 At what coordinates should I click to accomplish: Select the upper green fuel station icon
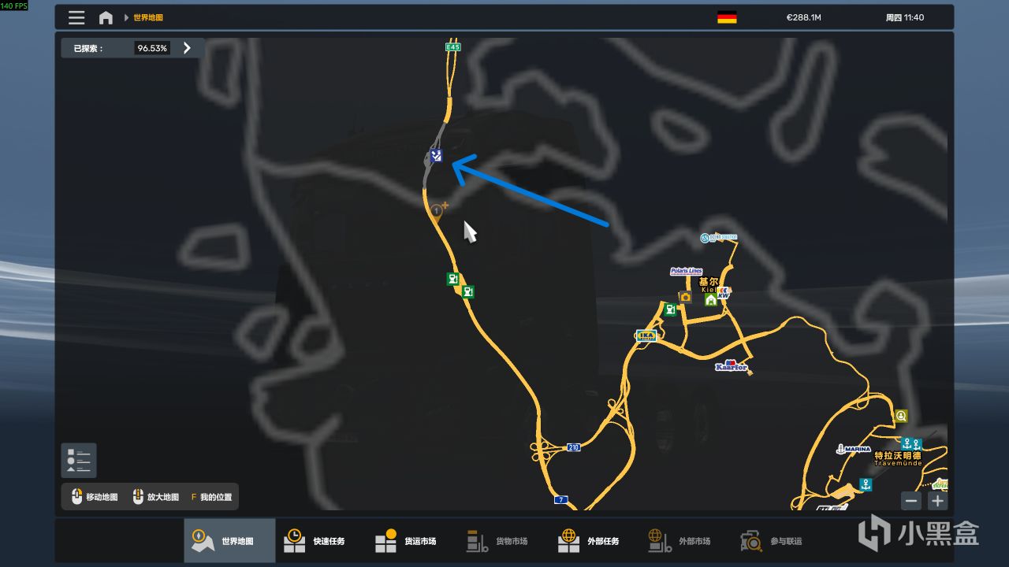tap(452, 279)
